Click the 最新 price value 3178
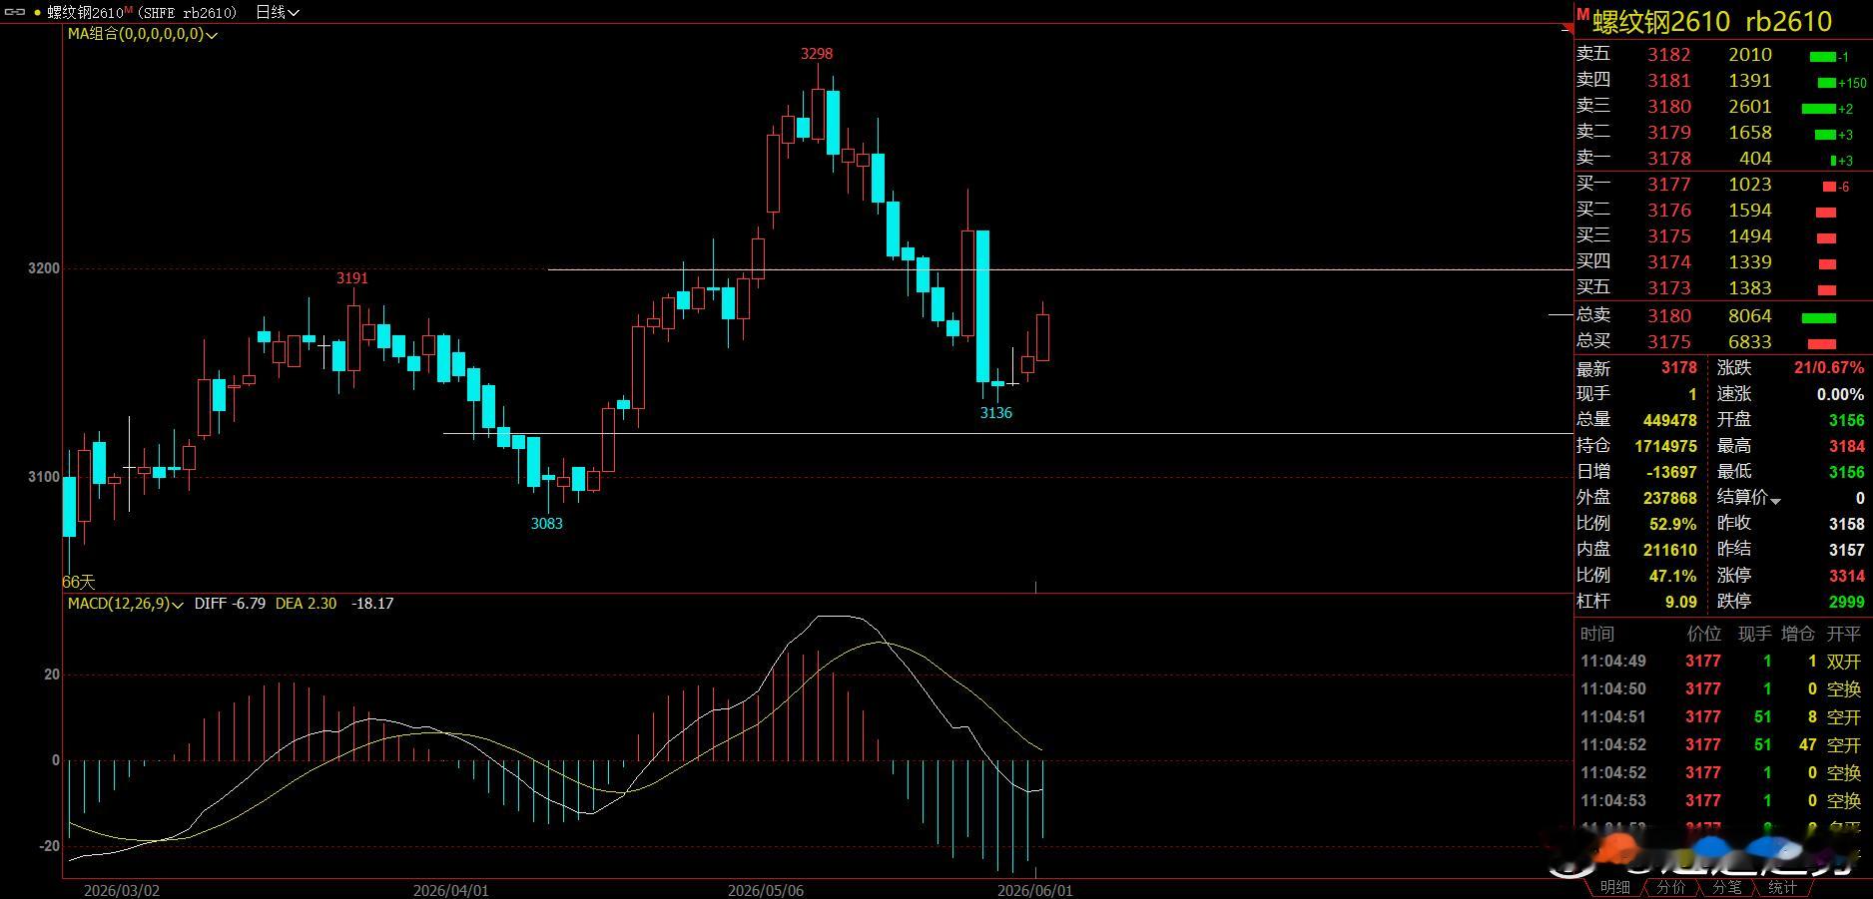Image resolution: width=1873 pixels, height=899 pixels. point(1679,368)
